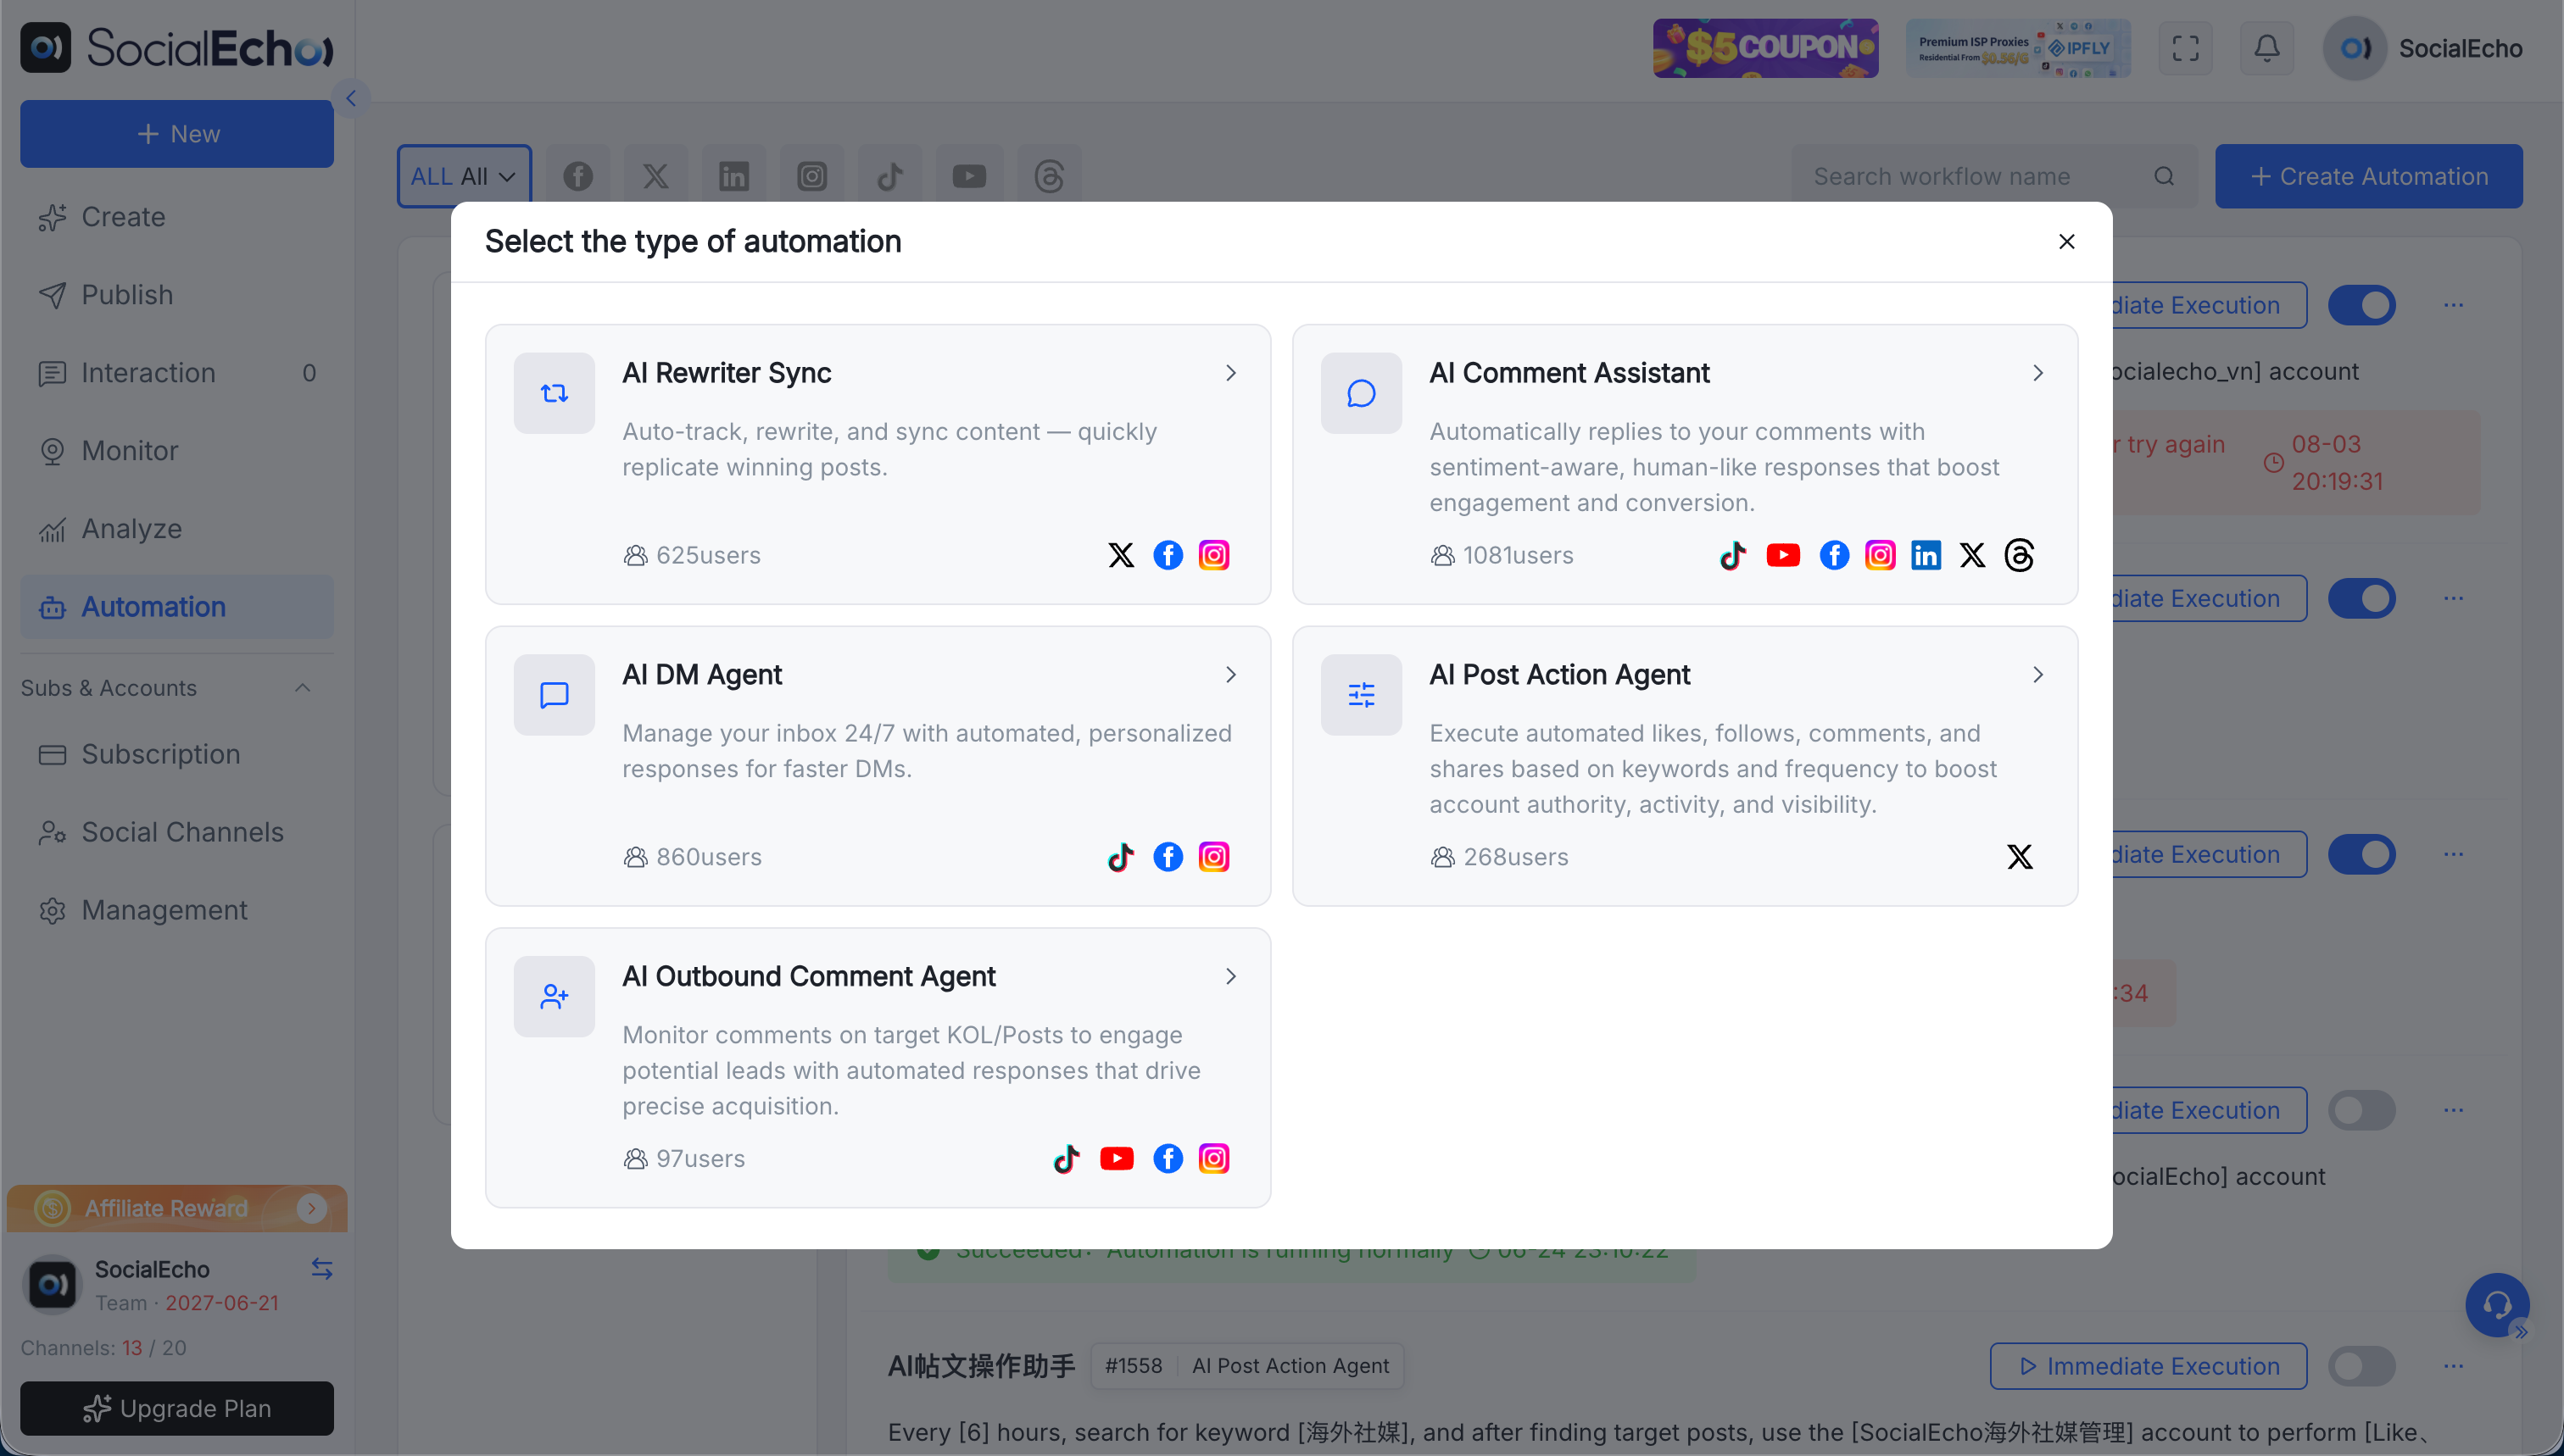This screenshot has height=1456, width=2564.
Task: Click the AI Outbound Comment Agent user-plus icon
Action: 555,997
